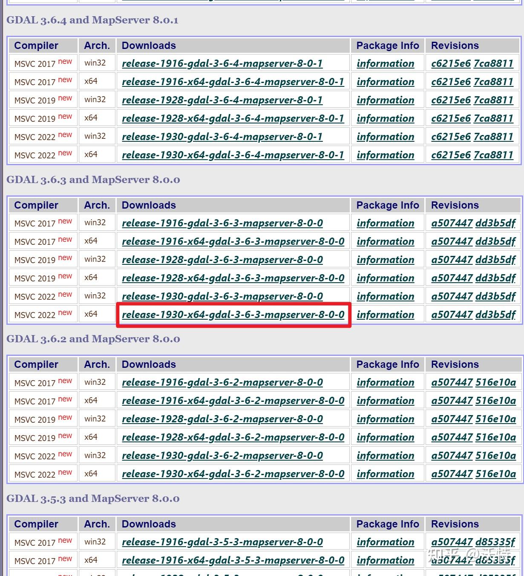
Task: Click revision a507447 in the GDAL 3.6.3 table
Action: (x=452, y=223)
